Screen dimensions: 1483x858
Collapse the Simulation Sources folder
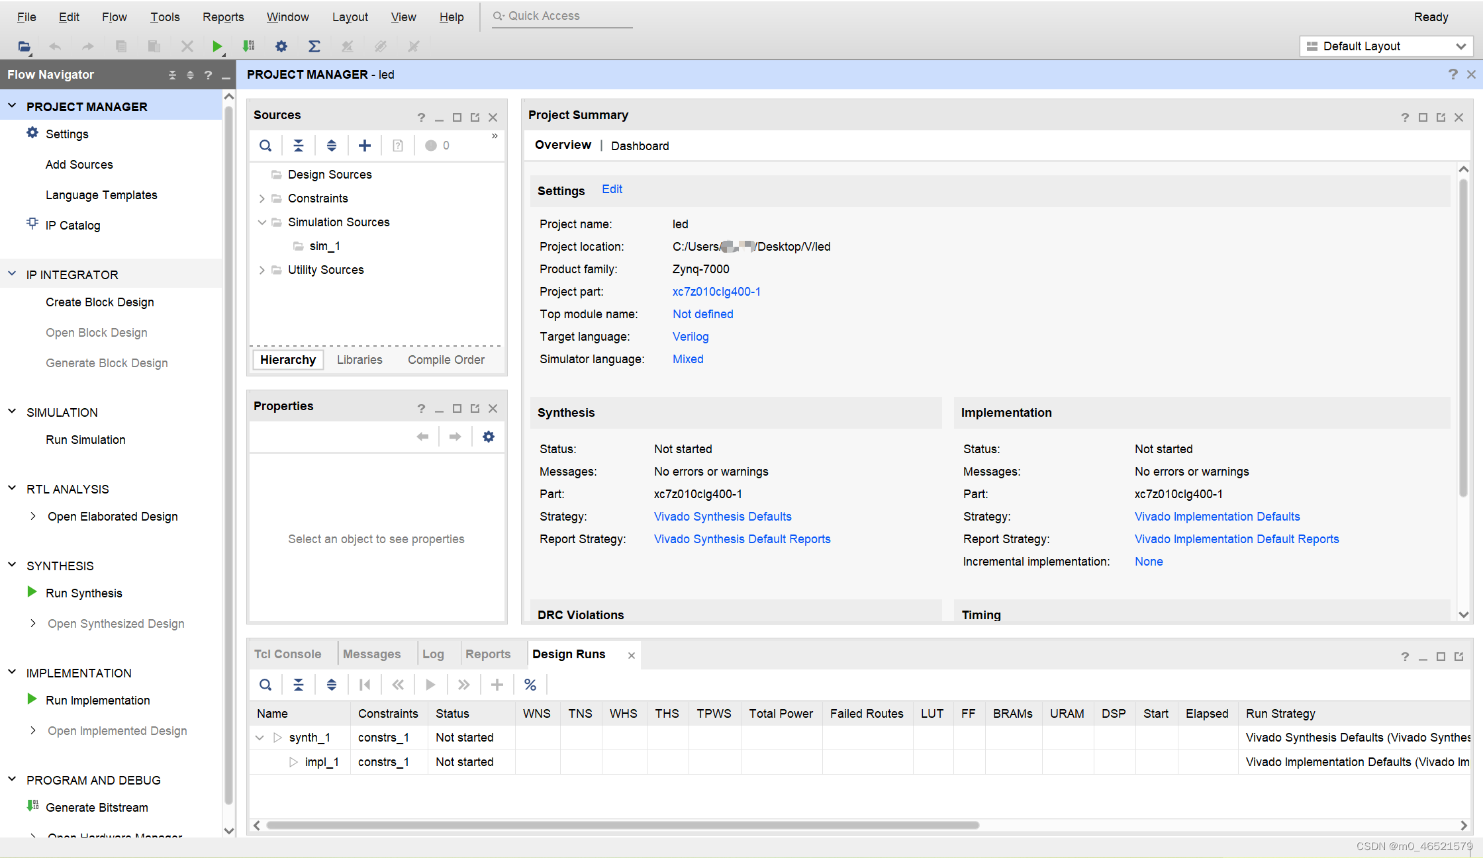262,222
